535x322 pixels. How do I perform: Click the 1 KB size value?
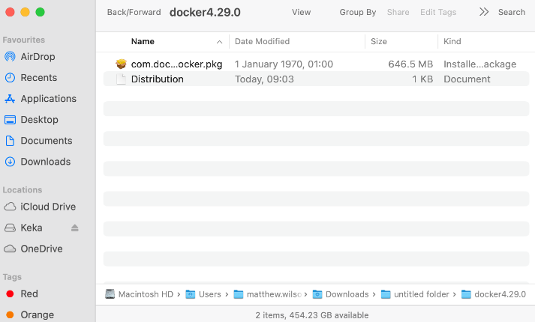(x=422, y=79)
